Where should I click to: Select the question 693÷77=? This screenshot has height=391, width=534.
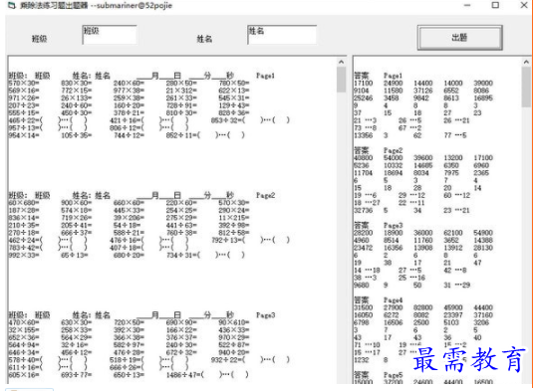77,375
